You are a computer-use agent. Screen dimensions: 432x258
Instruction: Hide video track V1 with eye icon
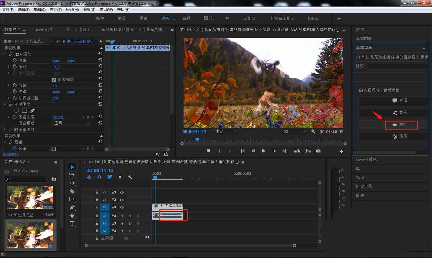pos(122,207)
